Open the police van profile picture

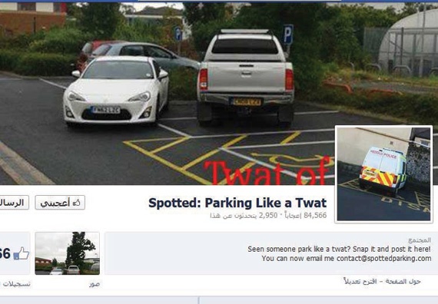(383, 174)
